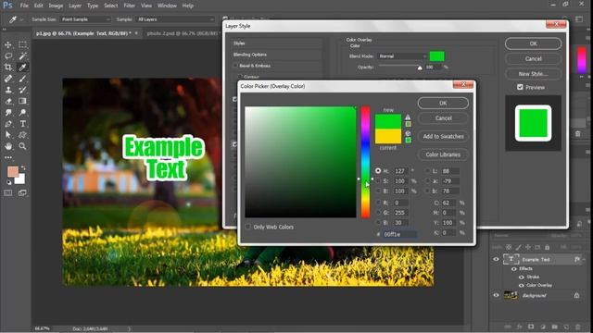Select the S saturation radio button
Viewport: 593px width, 333px height.
tap(378, 181)
